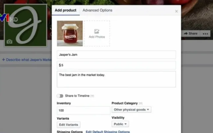Click the plus icon beside Describe text
The height and width of the screenshot is (133, 213).
(4, 60)
